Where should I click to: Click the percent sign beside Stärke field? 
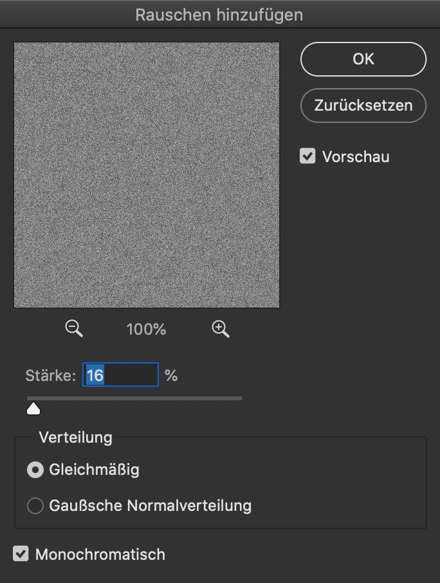click(171, 376)
